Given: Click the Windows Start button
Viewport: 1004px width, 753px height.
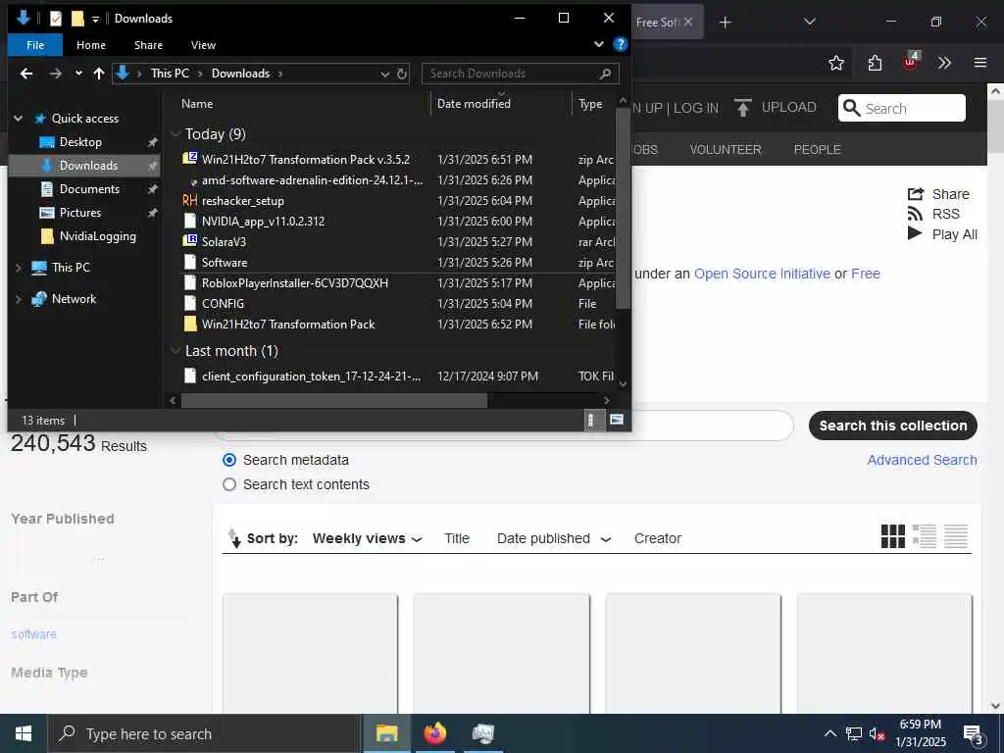Looking at the screenshot, I should click(x=24, y=733).
